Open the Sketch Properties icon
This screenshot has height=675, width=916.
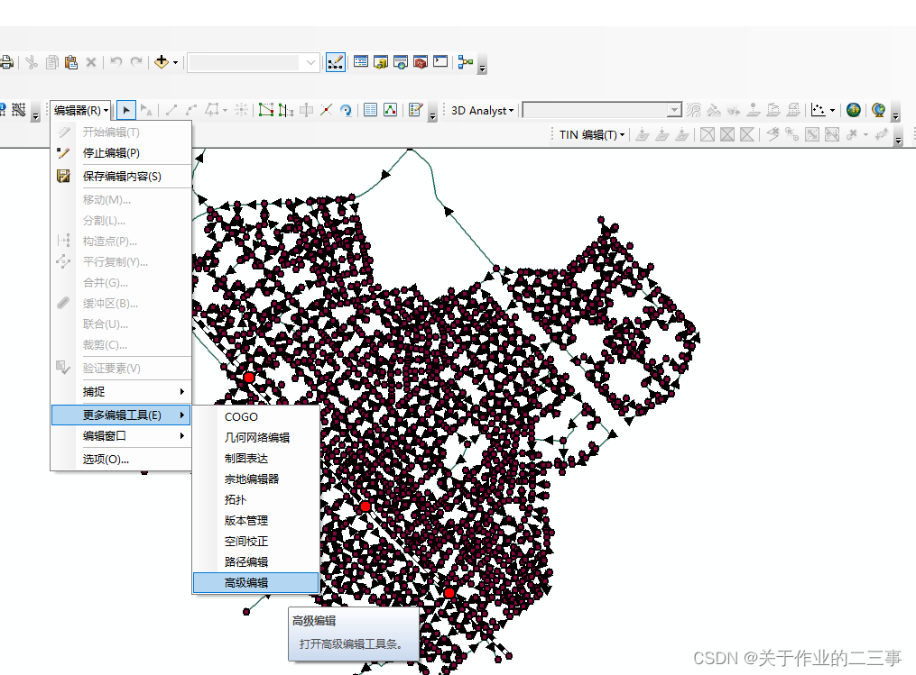pos(390,110)
